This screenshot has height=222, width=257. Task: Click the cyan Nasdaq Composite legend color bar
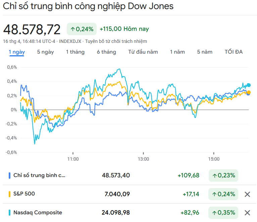(9, 213)
